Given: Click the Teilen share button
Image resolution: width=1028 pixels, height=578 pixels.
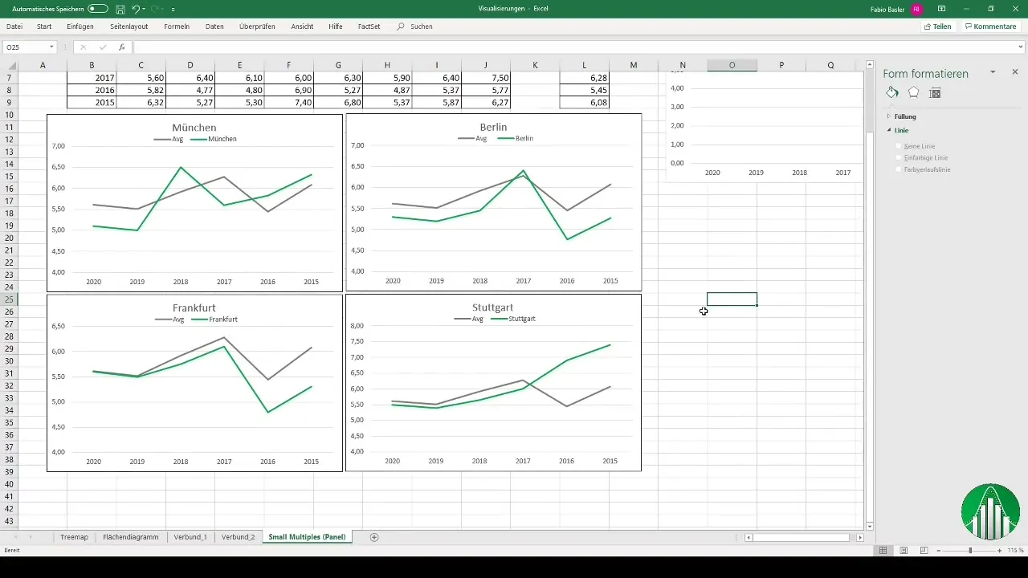Looking at the screenshot, I should tap(937, 26).
